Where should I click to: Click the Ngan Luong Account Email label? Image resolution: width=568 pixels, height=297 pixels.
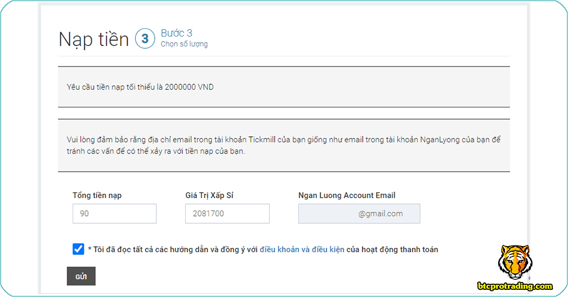(x=347, y=196)
